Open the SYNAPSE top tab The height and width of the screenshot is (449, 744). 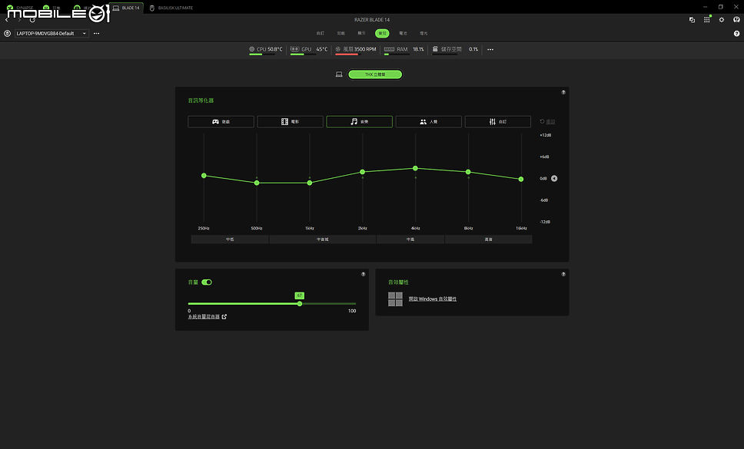[20, 8]
